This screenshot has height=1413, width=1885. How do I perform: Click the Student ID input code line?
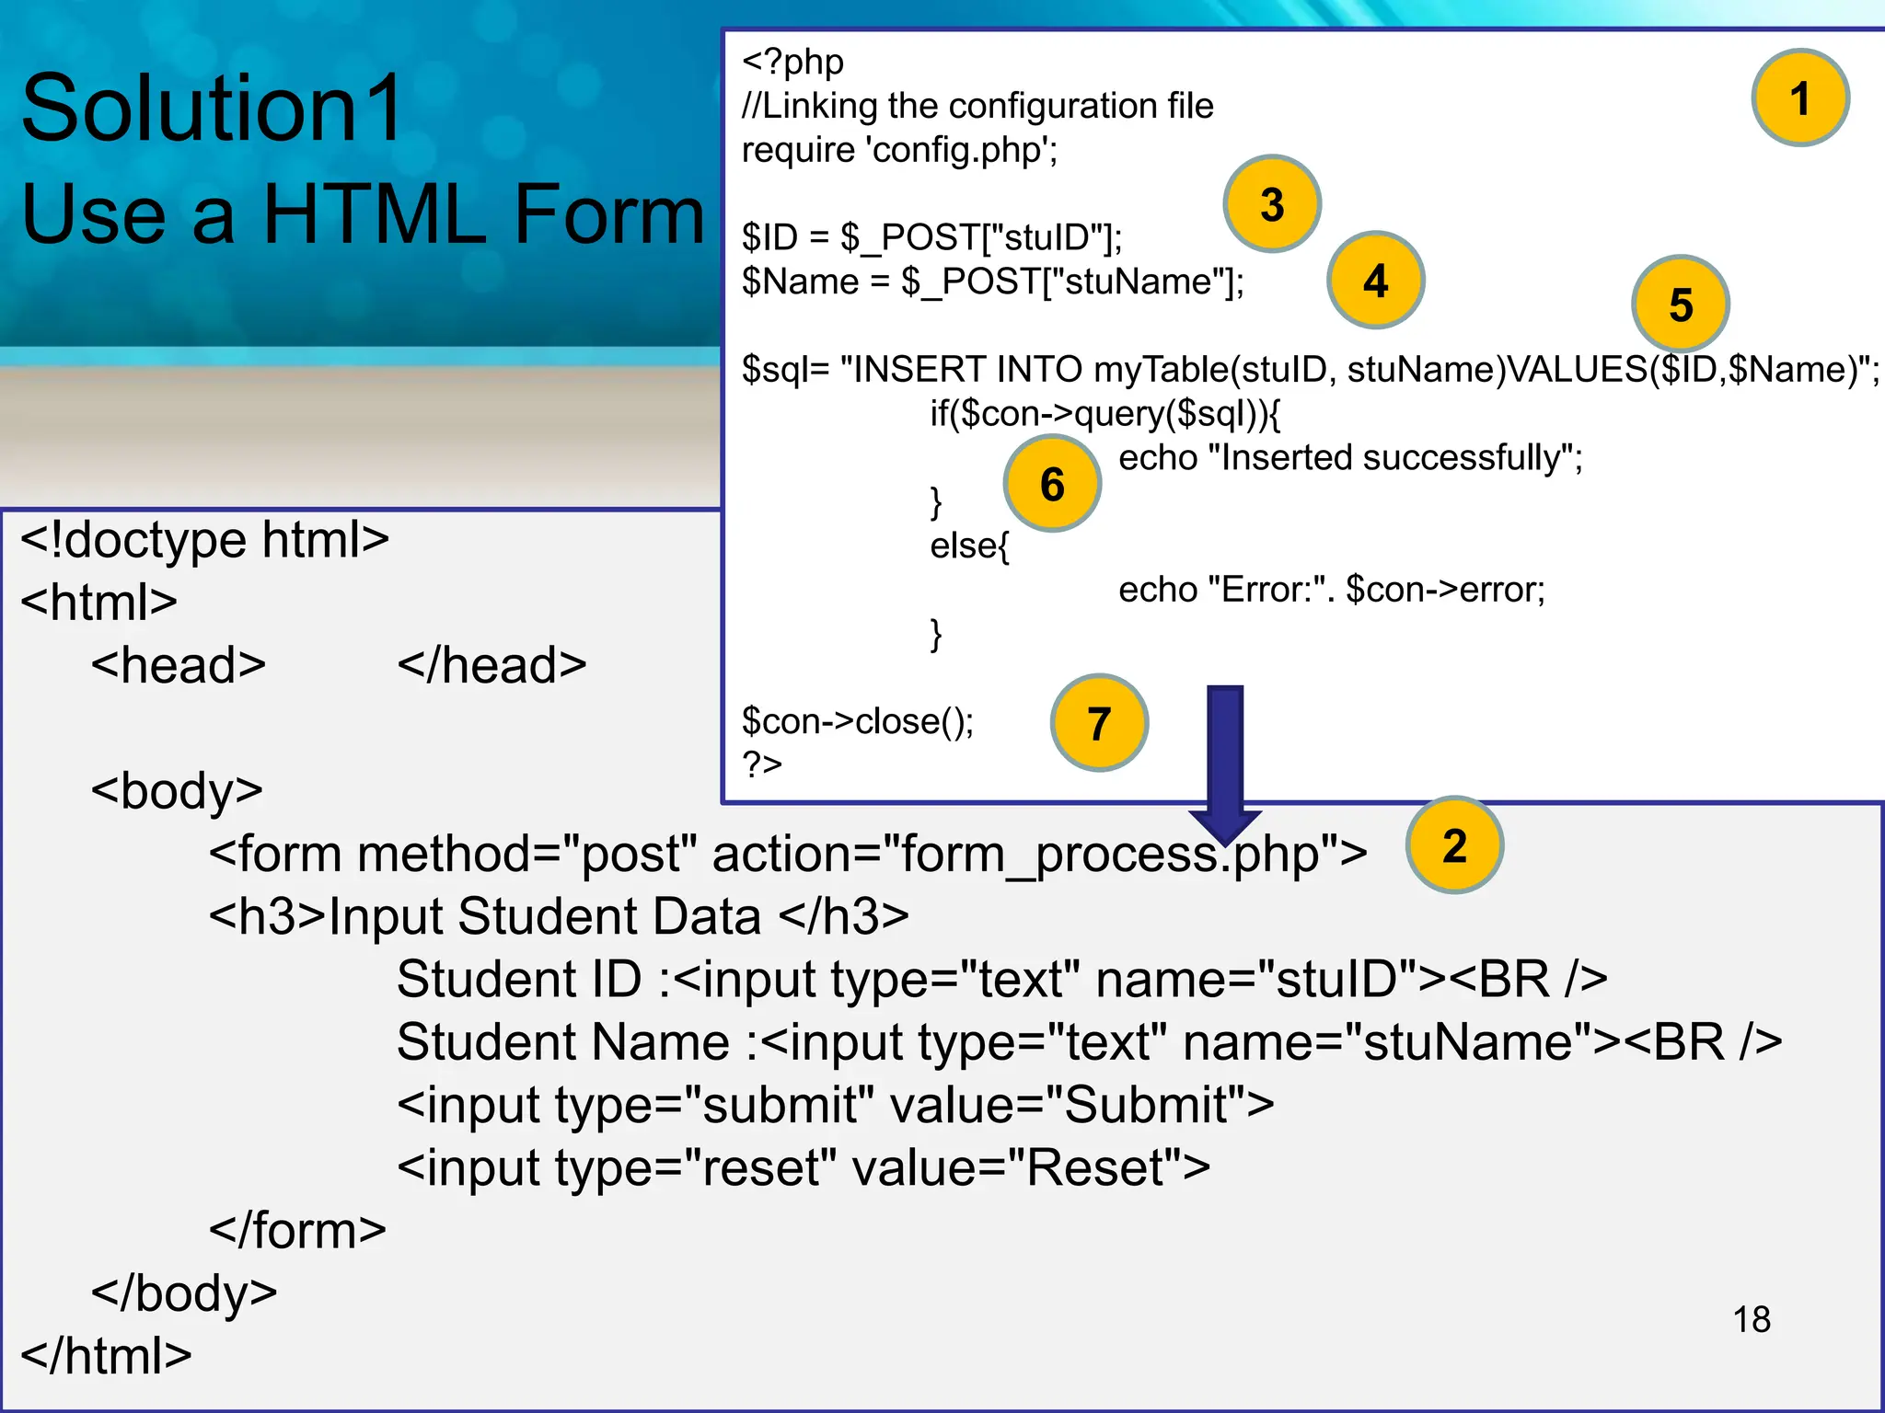1001,979
